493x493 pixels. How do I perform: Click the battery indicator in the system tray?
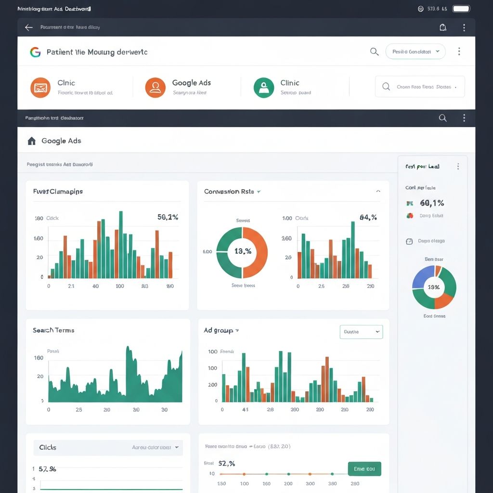(x=461, y=8)
